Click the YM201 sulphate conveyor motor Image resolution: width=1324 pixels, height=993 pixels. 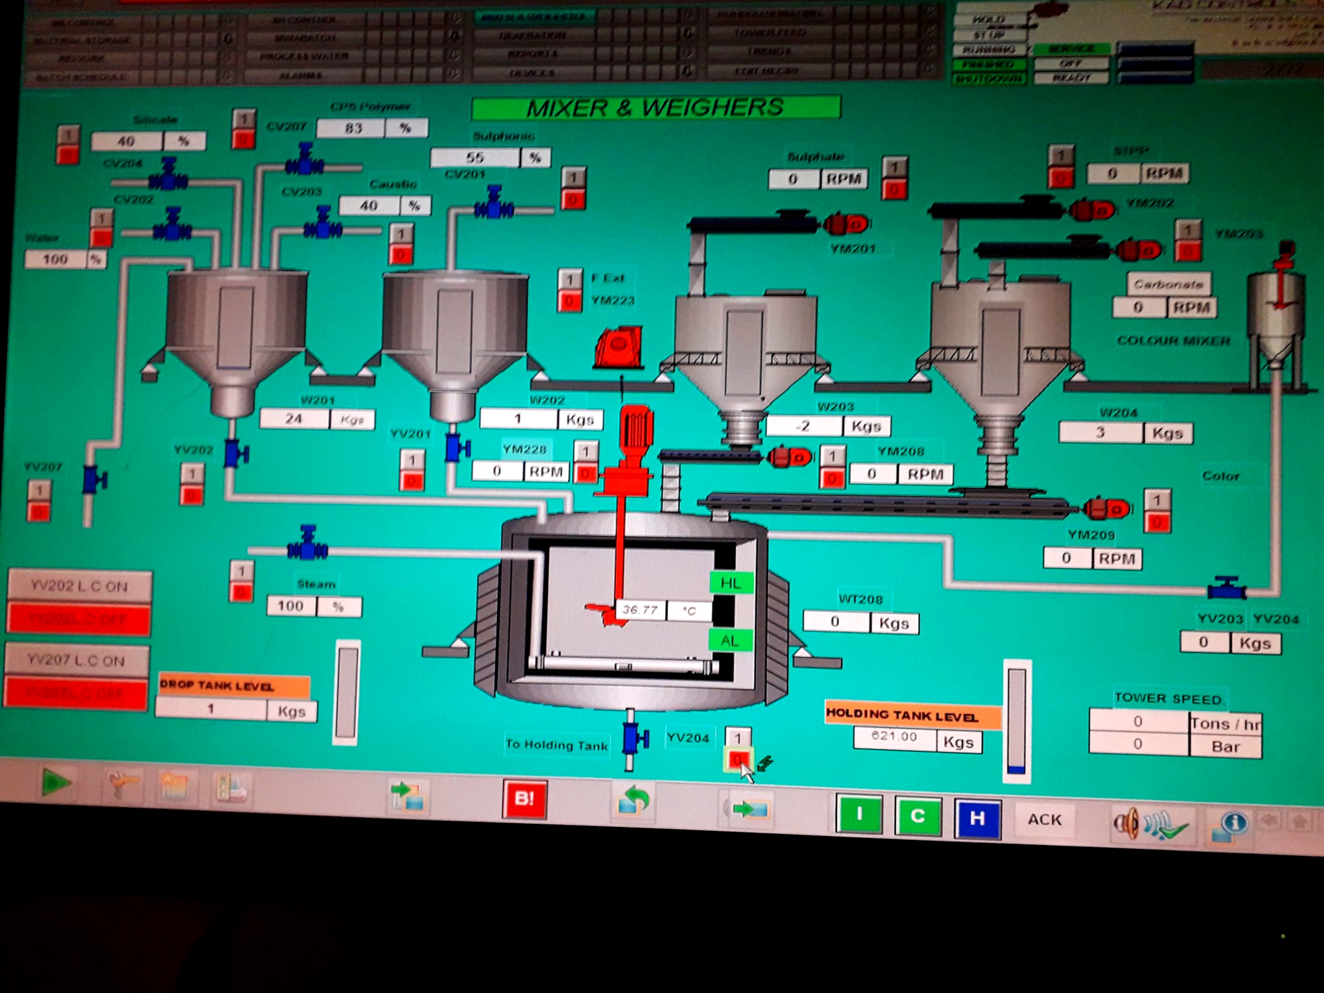click(846, 224)
